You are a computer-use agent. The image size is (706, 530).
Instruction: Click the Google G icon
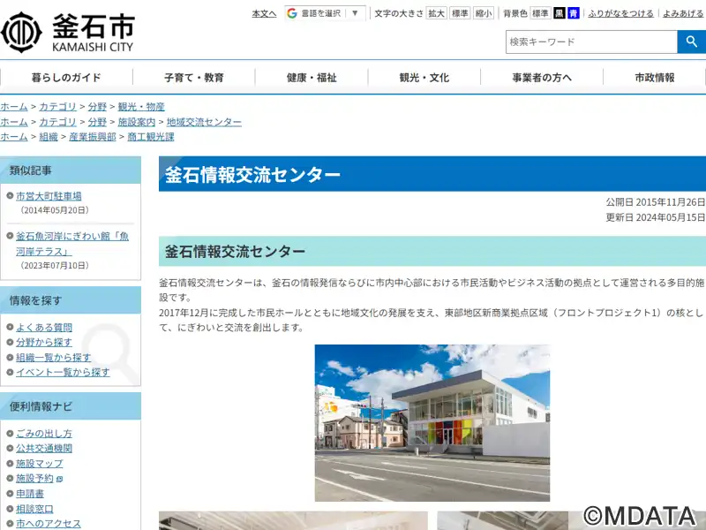(x=292, y=13)
